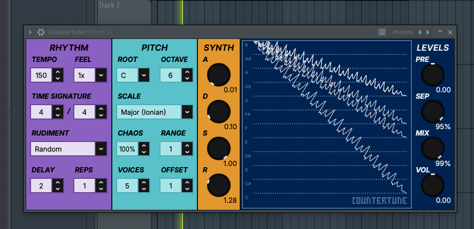Adjust the Octave stepper arrows
Viewport: 474px width, 229px height.
[187, 75]
